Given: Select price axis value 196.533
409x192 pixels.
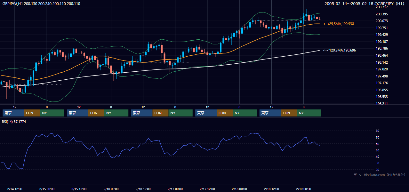Looking at the screenshot, I should pyautogui.click(x=381, y=97).
